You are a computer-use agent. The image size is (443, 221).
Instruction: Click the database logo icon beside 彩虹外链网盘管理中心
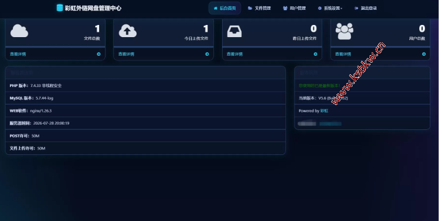(x=60, y=8)
